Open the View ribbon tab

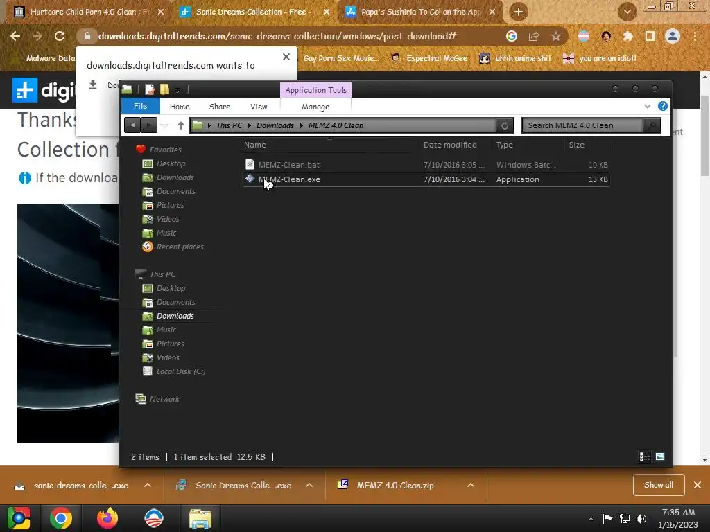259,107
